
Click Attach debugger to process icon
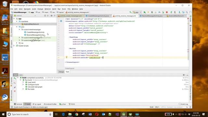[x=163, y=12]
